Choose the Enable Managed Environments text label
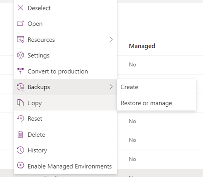 pos(69,166)
